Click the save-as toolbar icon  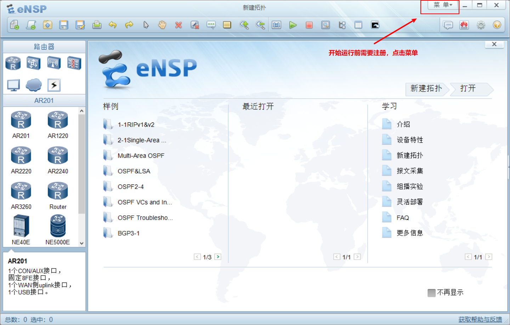(x=80, y=25)
